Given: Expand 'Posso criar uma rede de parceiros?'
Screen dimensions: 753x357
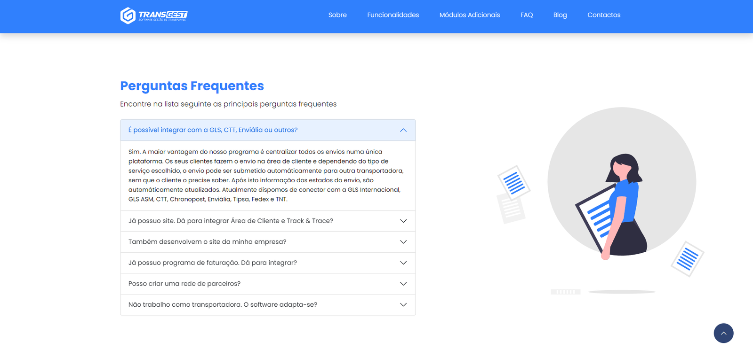Looking at the screenshot, I should [184, 284].
